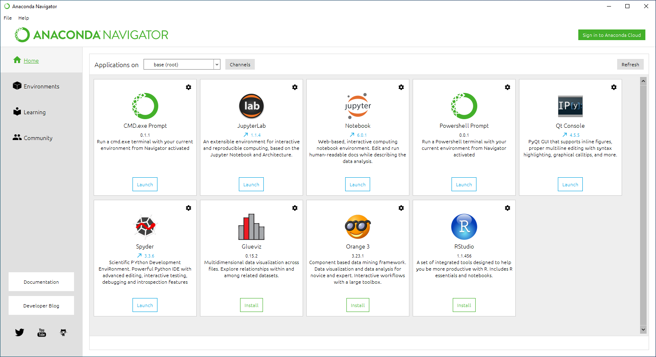Install Glueviz
656x357 pixels.
[252, 305]
